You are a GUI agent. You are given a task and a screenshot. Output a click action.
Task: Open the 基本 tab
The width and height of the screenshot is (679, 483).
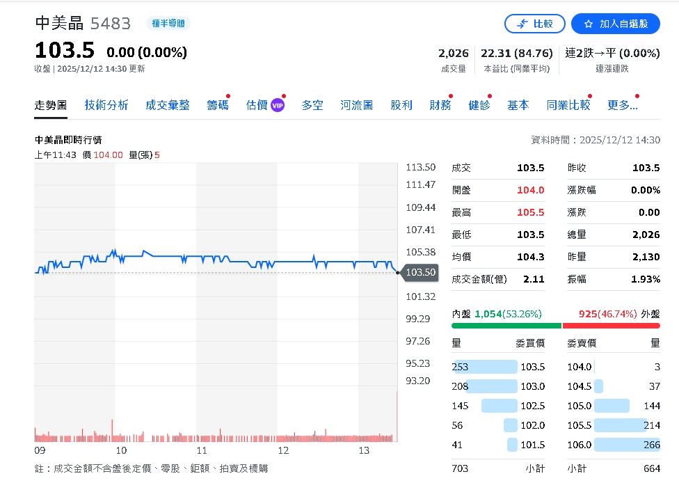pyautogui.click(x=518, y=104)
